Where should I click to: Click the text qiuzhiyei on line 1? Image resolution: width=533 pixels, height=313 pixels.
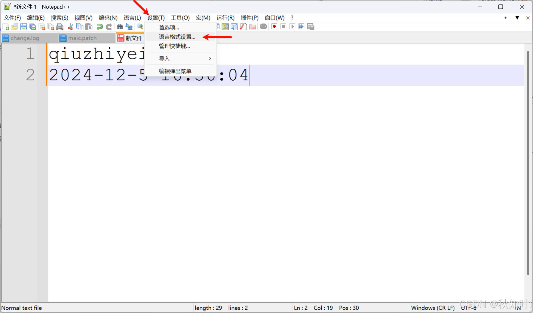point(97,54)
